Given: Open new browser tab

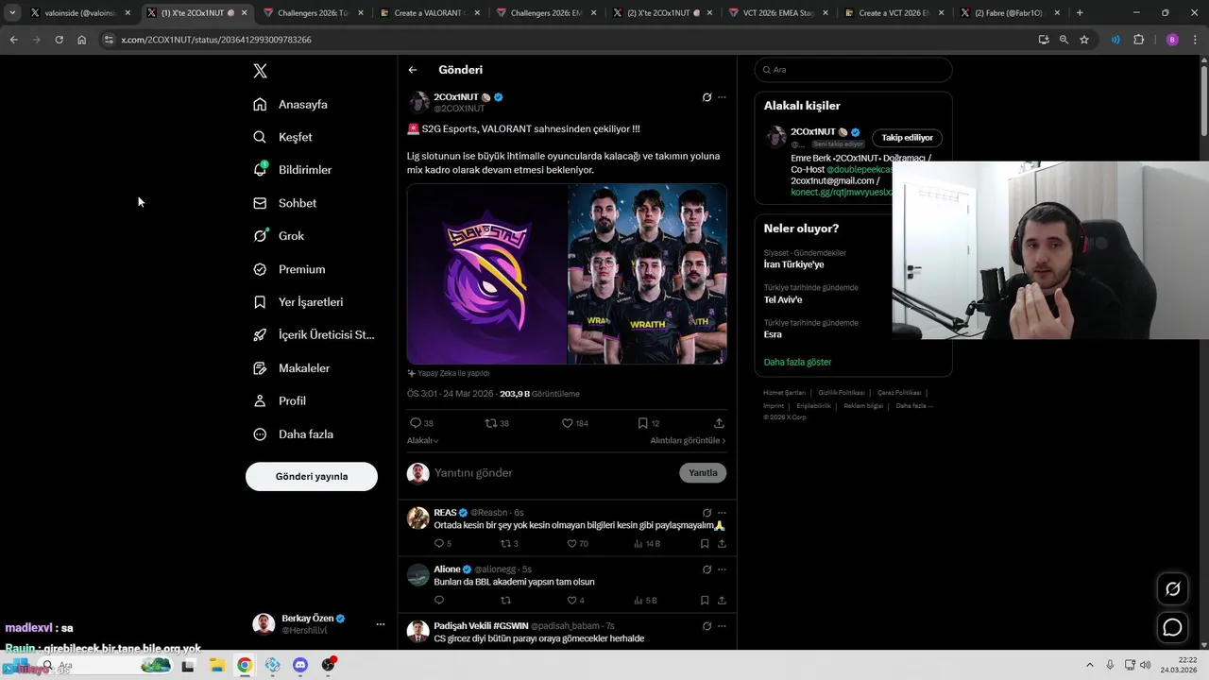Looking at the screenshot, I should 1080,13.
